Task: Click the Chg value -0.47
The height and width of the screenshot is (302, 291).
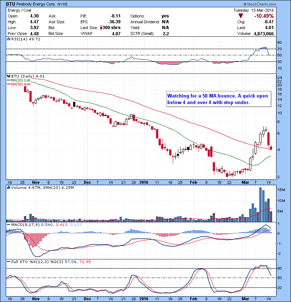Action: click(268, 22)
